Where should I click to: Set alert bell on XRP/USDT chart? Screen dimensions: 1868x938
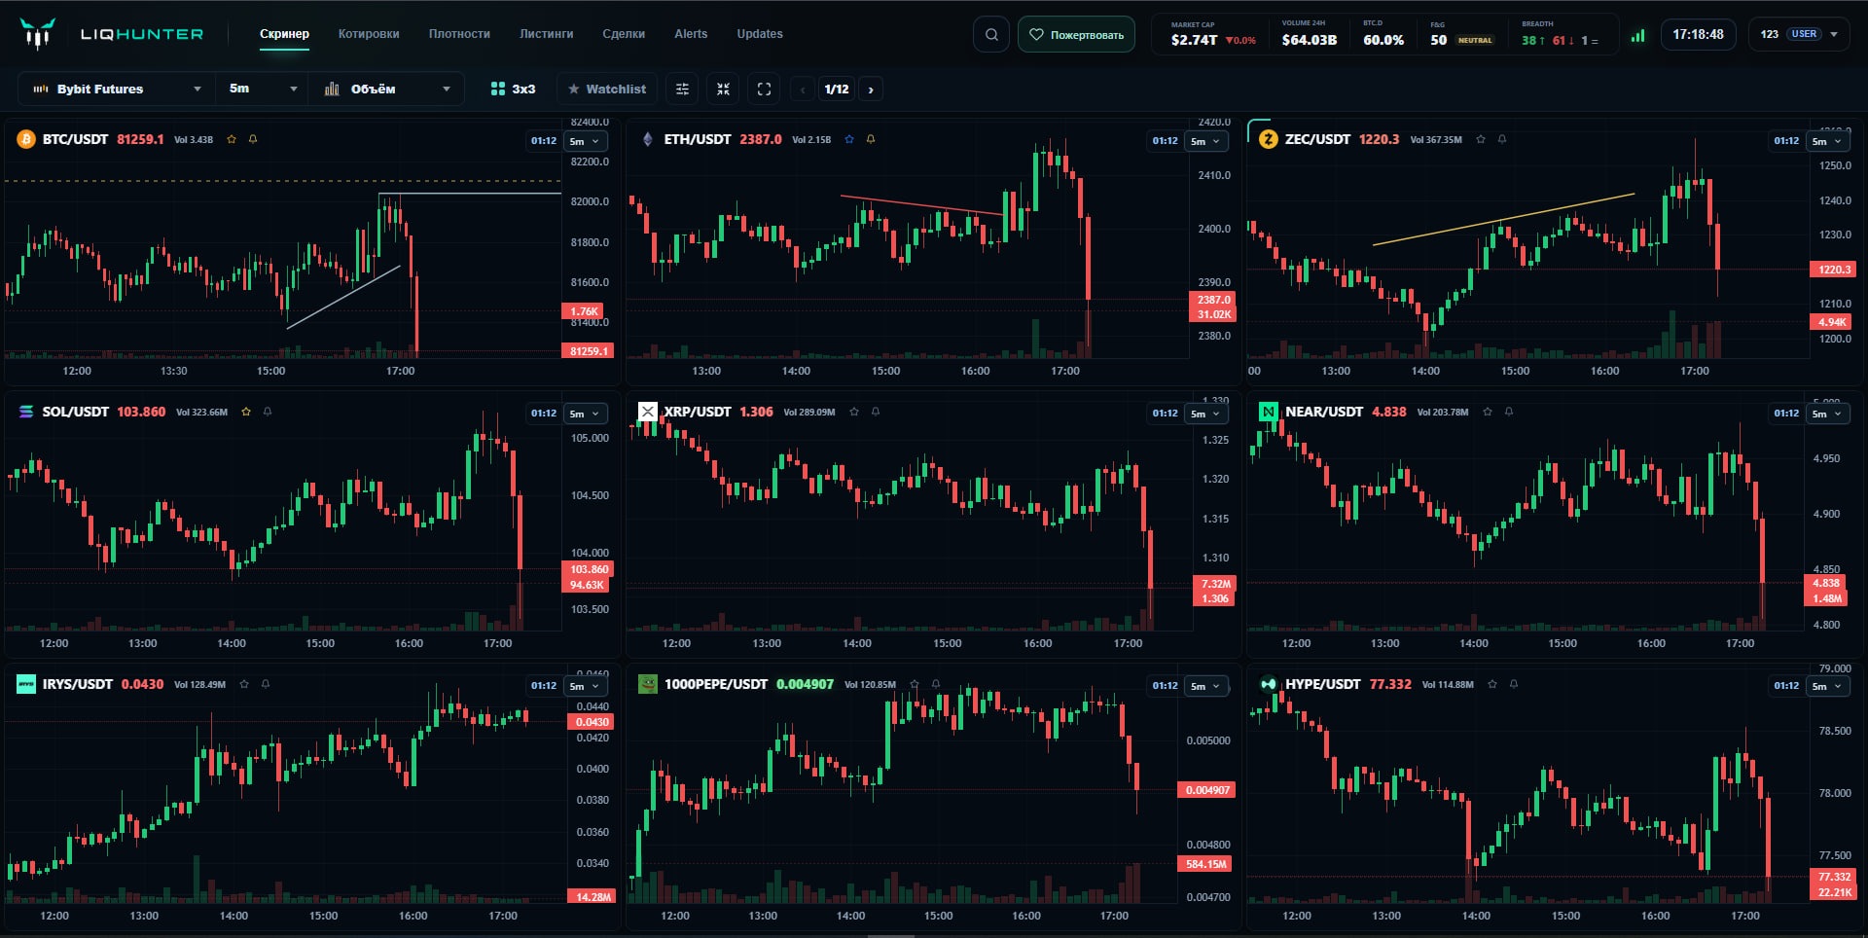click(x=876, y=412)
